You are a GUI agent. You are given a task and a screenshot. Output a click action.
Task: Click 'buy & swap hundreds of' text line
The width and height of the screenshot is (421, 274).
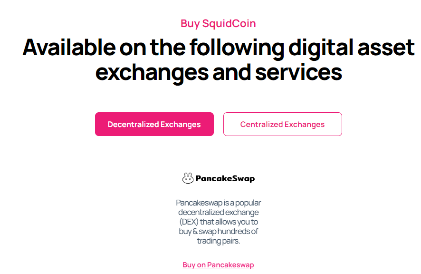point(218,231)
